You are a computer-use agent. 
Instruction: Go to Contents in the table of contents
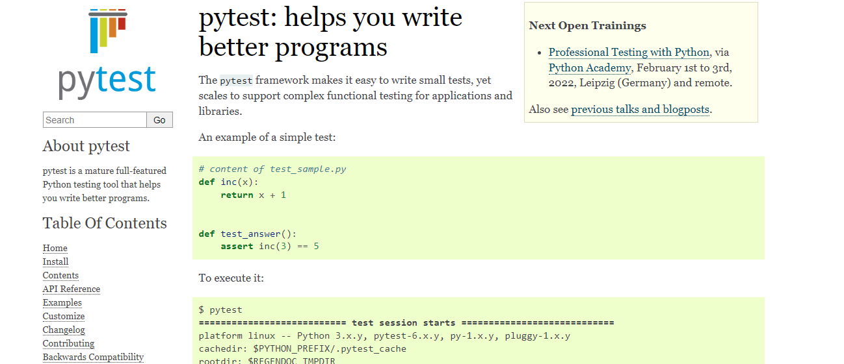[61, 276]
